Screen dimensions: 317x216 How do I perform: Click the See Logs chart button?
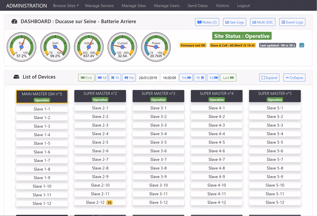[x=235, y=22]
